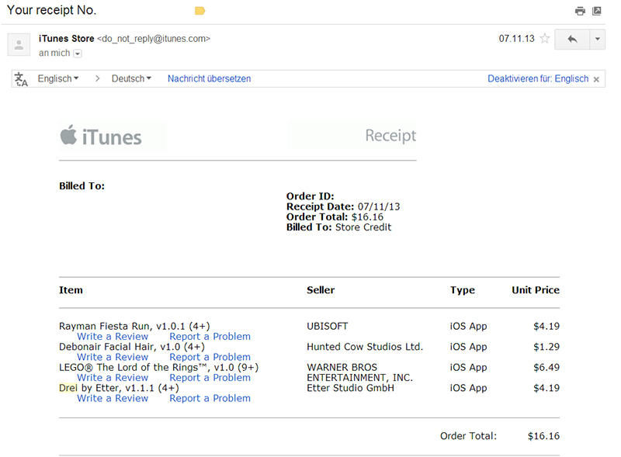The image size is (621, 457).
Task: Open email in new window
Action: [596, 11]
